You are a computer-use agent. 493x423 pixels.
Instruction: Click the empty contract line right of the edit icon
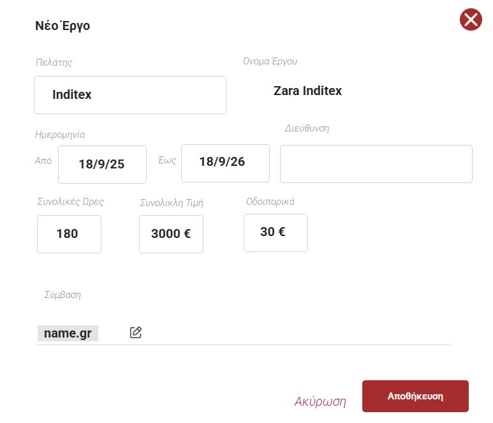[x=293, y=333]
